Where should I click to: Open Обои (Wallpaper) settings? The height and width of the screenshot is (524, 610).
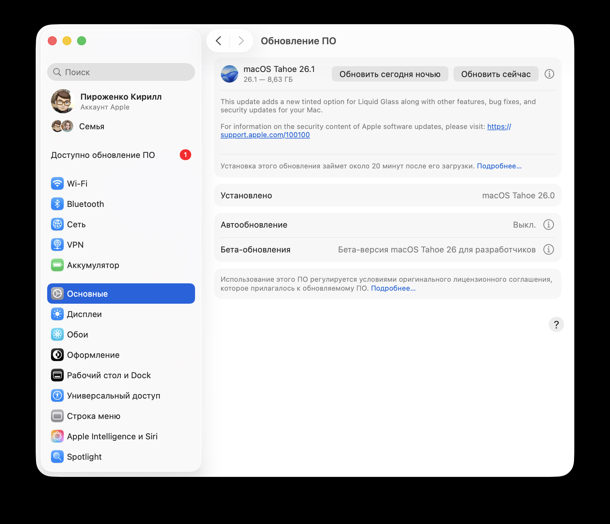[x=77, y=334]
